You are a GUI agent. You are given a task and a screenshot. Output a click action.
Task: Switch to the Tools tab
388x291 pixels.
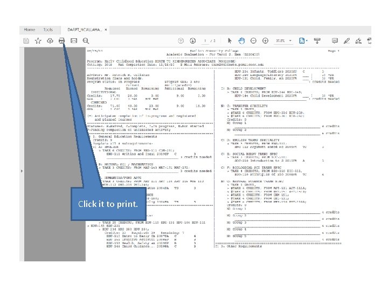(48, 30)
